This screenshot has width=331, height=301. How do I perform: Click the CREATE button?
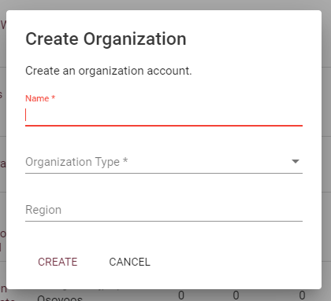coord(58,262)
